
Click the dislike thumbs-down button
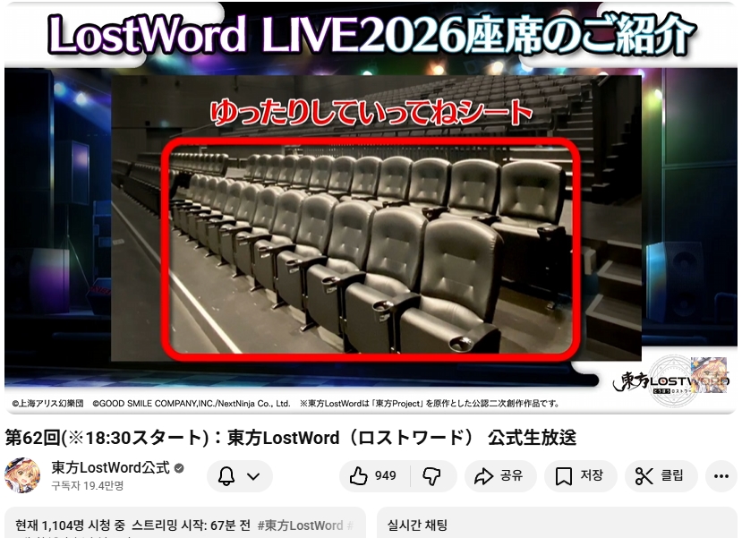[432, 476]
